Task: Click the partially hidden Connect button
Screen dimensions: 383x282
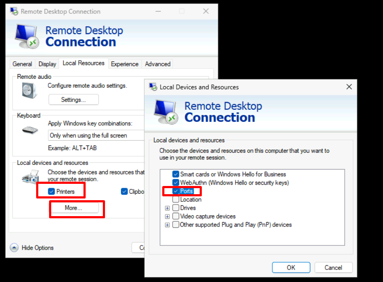Action: click(x=138, y=248)
